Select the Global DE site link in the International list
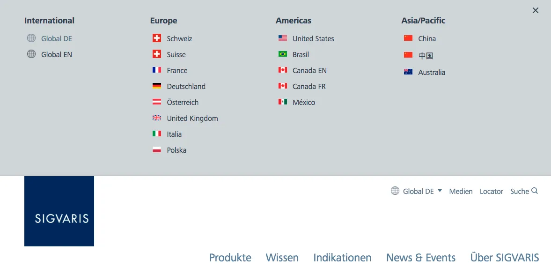Viewport: 551px width, 267px height. click(x=57, y=39)
